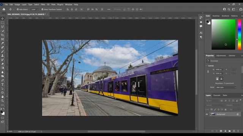Select the Rectangular Marquee tool
Image resolution: width=243 pixels, height=136 pixels.
tap(3, 23)
